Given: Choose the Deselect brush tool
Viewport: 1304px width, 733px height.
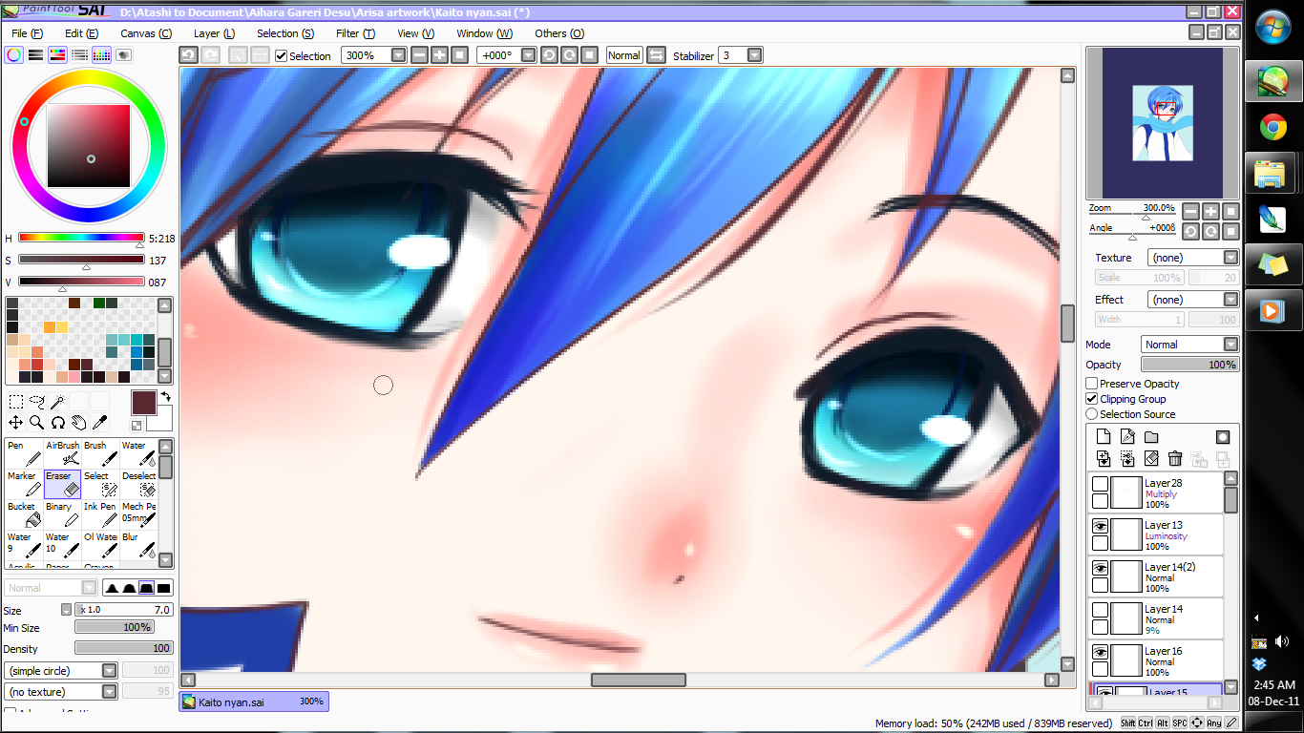Looking at the screenshot, I should (138, 485).
